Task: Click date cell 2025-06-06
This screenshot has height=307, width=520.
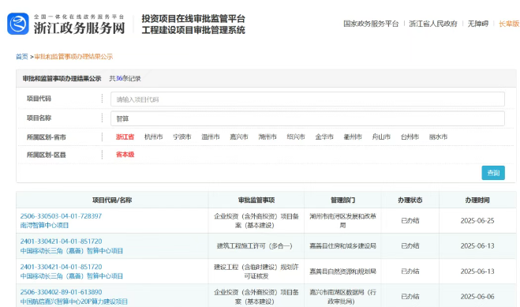Action: (x=477, y=297)
